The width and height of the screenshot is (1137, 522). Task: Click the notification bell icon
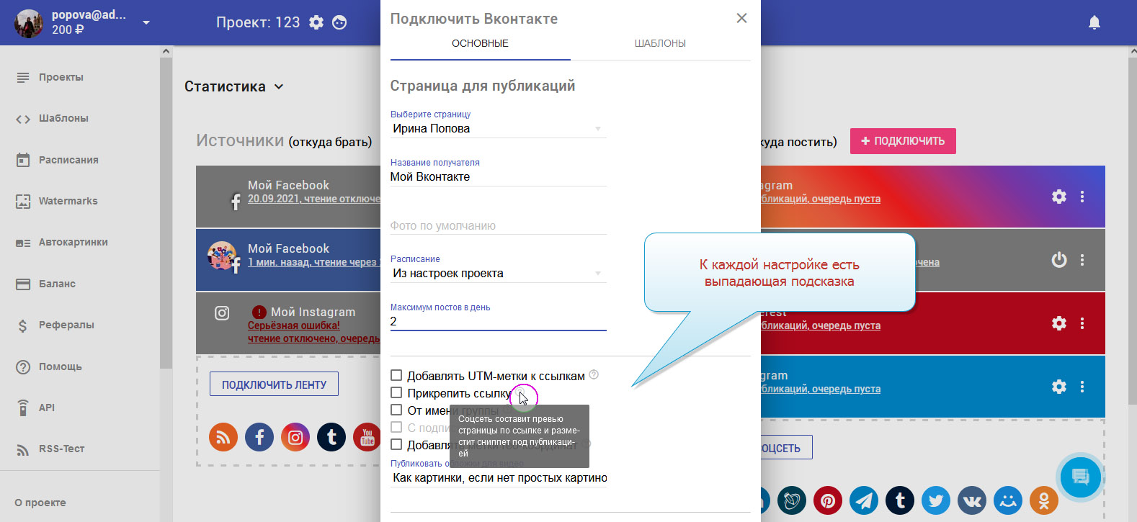tap(1094, 23)
